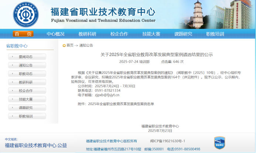
Task: Open 技能大赛 from the top navigation
Action: pyautogui.click(x=151, y=34)
